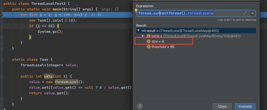Click the field icon next to table

click(x=149, y=36)
